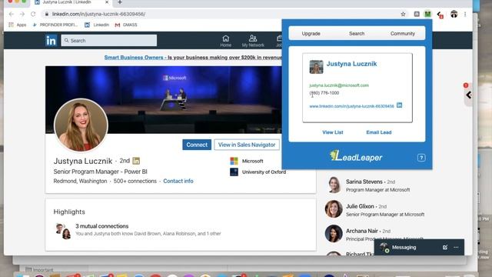The height and width of the screenshot is (277, 492).
Task: Click the Connect button
Action: click(x=197, y=145)
